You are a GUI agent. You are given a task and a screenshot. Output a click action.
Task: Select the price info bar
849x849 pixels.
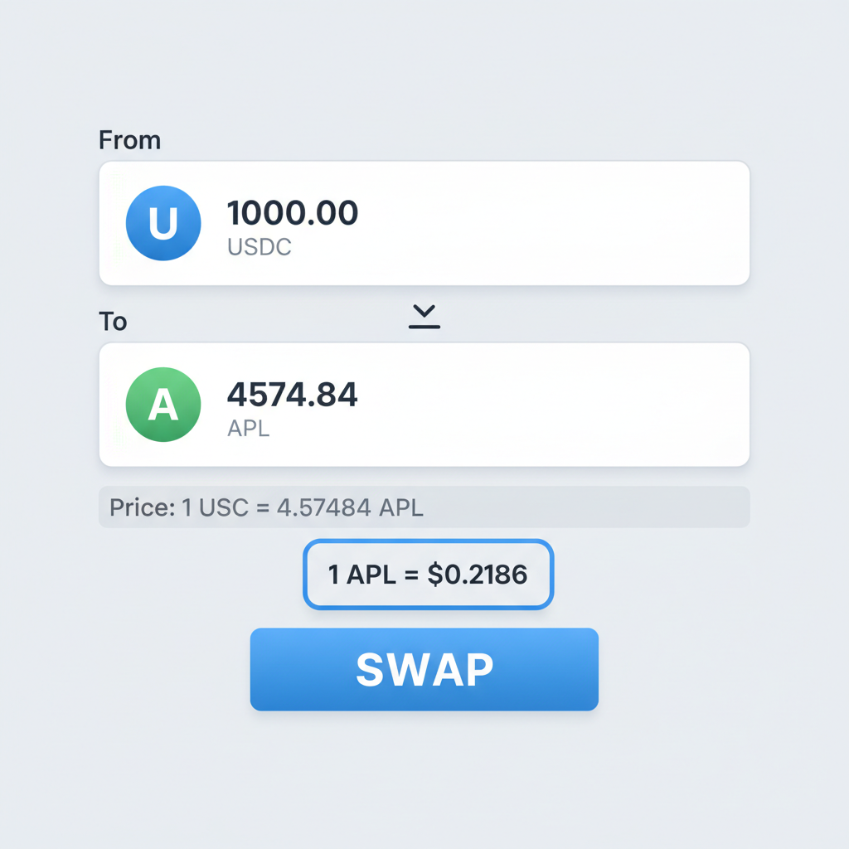point(424,507)
